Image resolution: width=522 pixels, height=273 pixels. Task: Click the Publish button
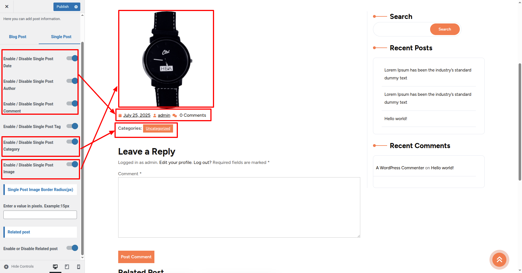point(62,7)
